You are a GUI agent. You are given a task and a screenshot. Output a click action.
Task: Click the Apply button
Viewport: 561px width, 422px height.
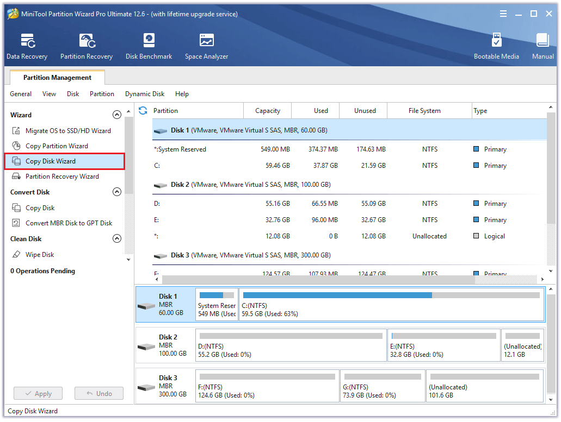click(38, 393)
